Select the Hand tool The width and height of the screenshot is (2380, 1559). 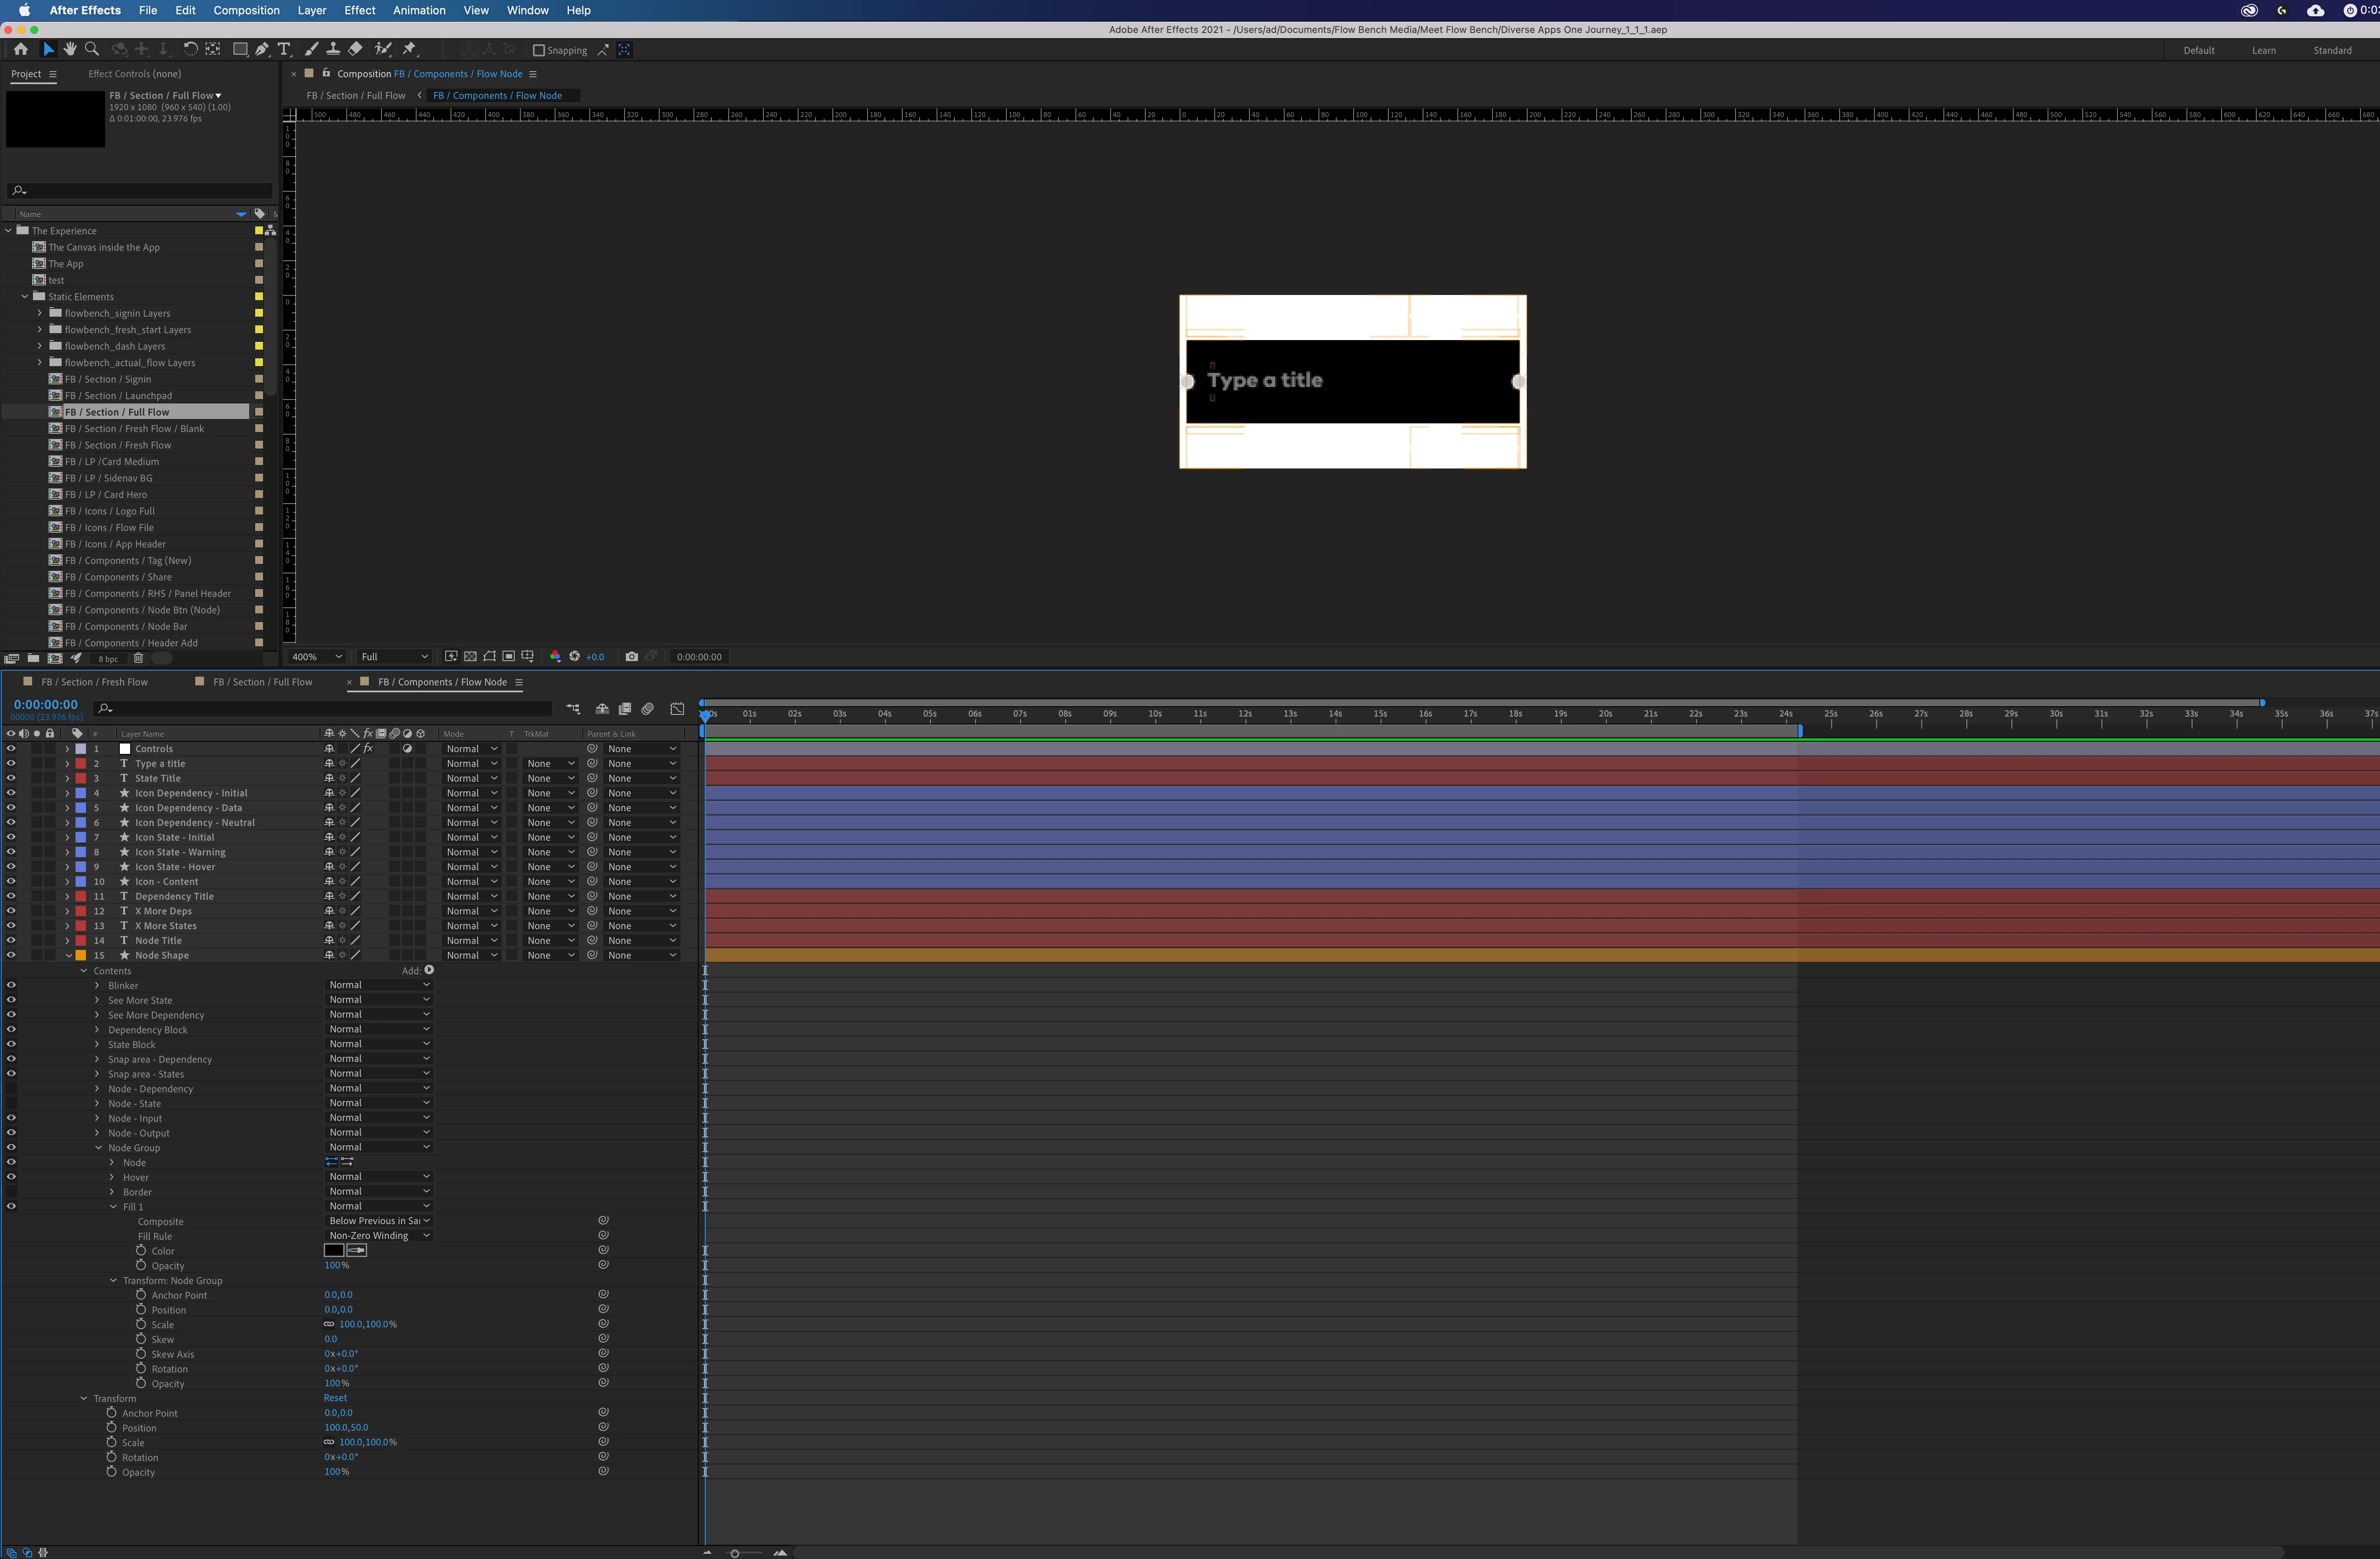[x=70, y=49]
